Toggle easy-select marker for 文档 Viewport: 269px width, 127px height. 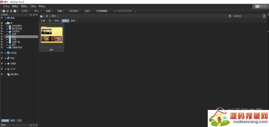[2, 39]
